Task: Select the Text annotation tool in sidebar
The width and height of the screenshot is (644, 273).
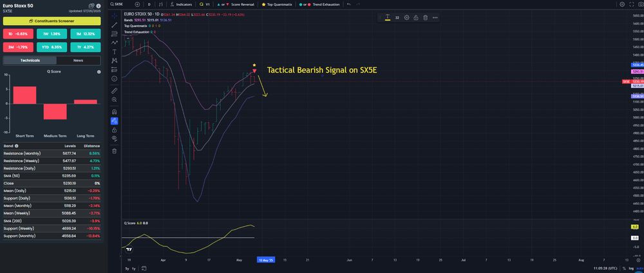Action: pyautogui.click(x=114, y=51)
